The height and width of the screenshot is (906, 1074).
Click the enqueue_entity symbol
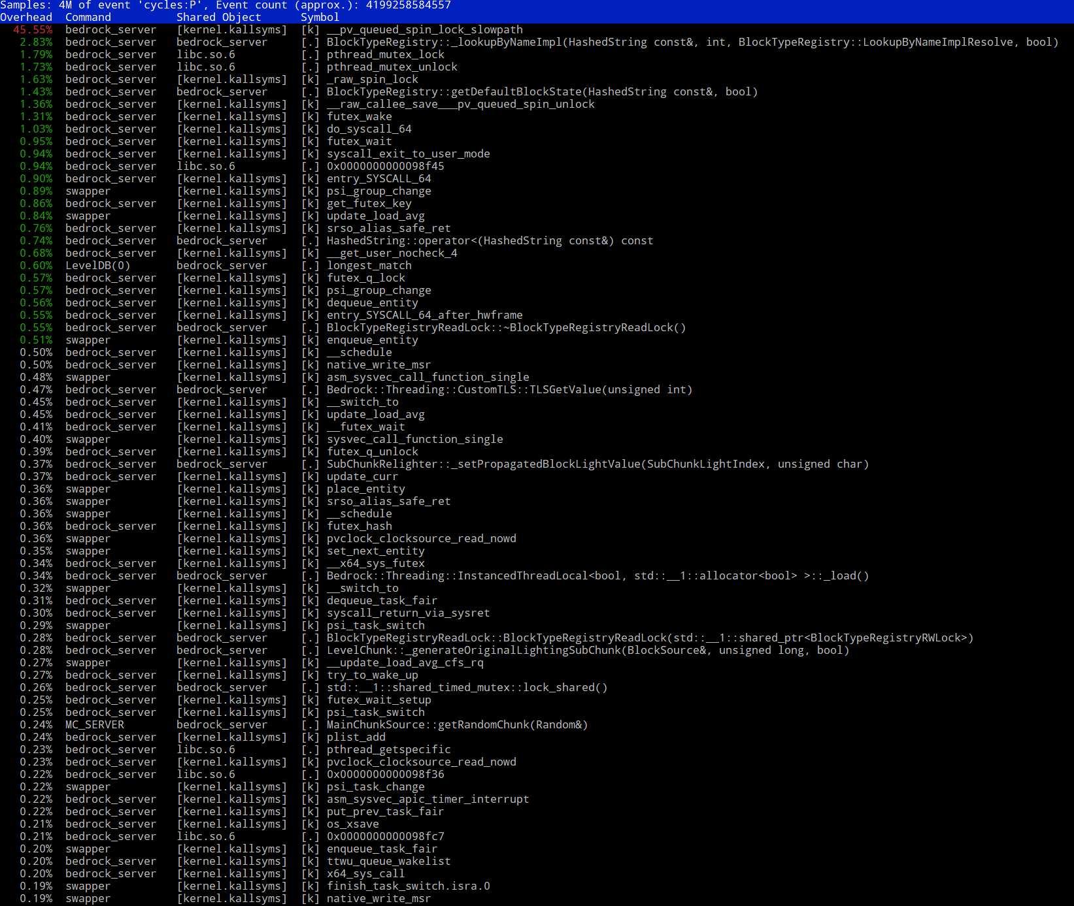pyautogui.click(x=373, y=340)
